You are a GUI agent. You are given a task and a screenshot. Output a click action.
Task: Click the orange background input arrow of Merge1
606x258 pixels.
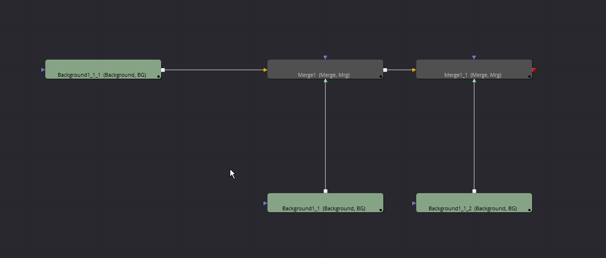pos(266,70)
